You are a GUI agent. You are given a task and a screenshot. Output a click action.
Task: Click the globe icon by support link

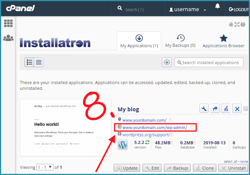(x=119, y=134)
